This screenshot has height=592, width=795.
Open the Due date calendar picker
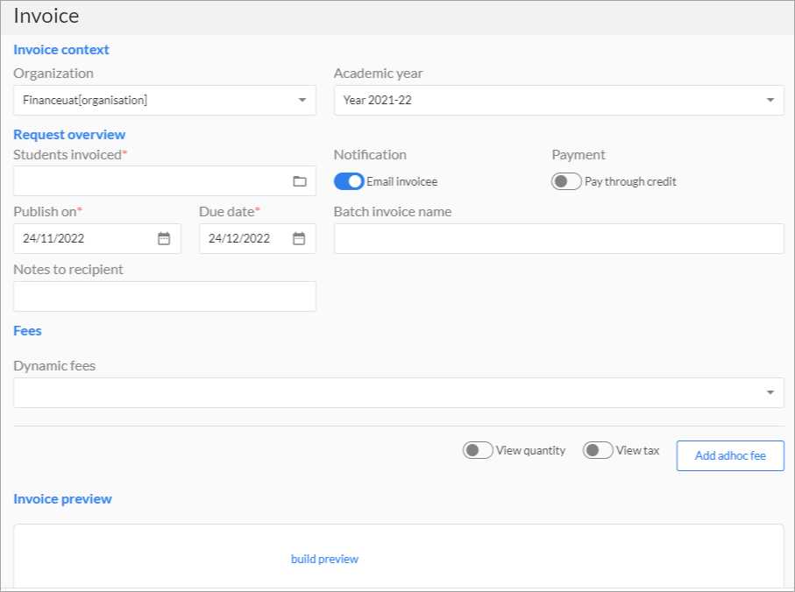299,238
